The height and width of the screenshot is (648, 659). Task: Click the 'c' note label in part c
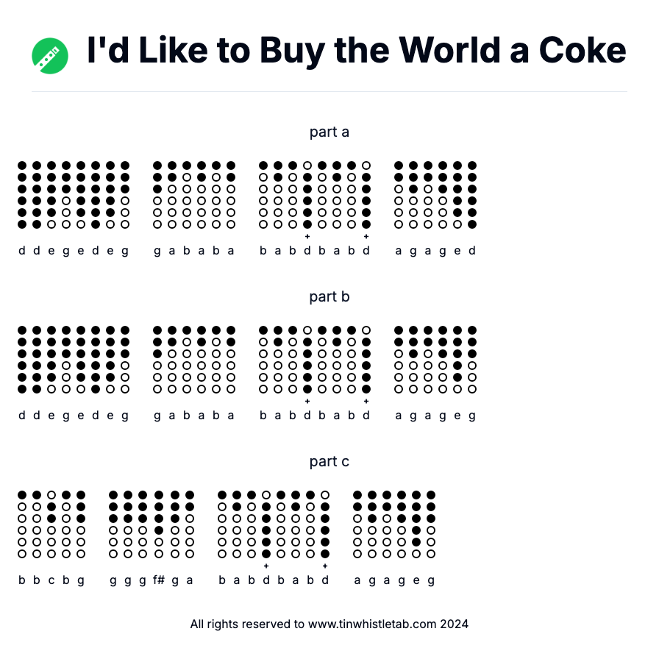(x=51, y=580)
